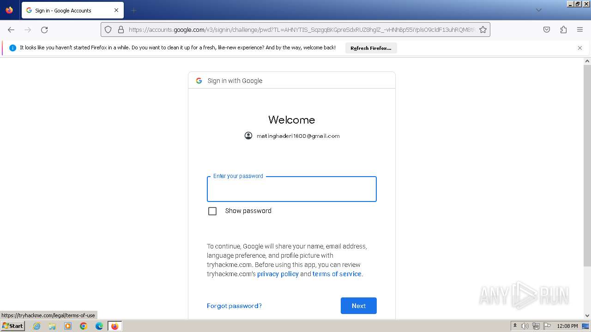The height and width of the screenshot is (332, 591).
Task: Open the tryhackme privacy policy link
Action: [278, 274]
